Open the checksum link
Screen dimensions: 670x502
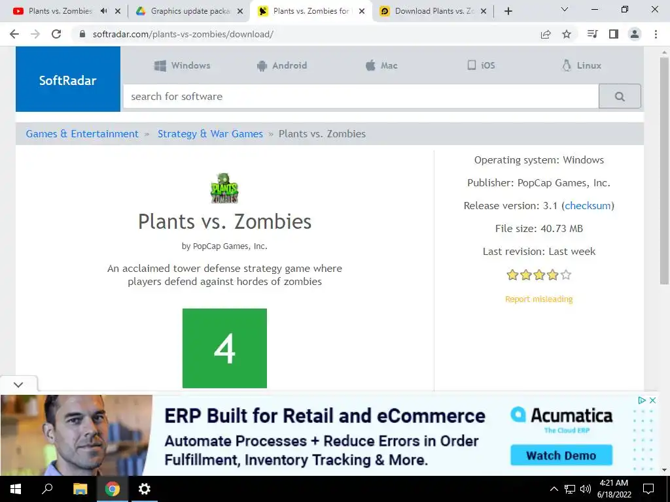click(588, 206)
